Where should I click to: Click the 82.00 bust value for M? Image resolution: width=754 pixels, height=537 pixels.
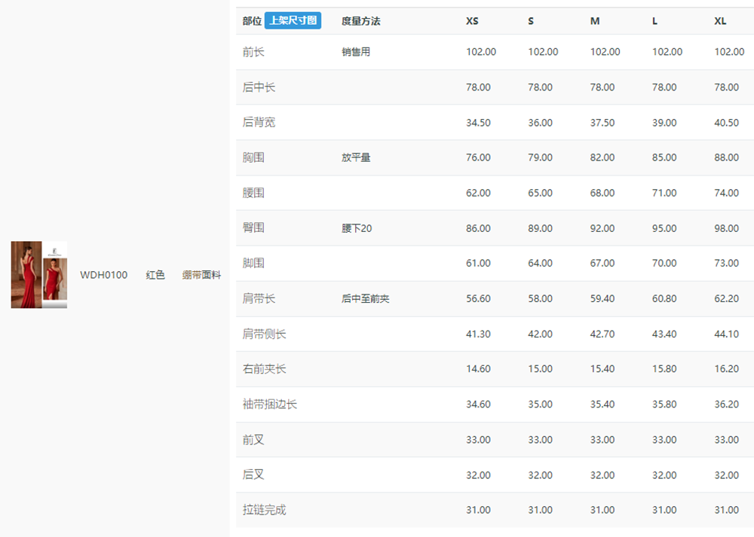[602, 157]
